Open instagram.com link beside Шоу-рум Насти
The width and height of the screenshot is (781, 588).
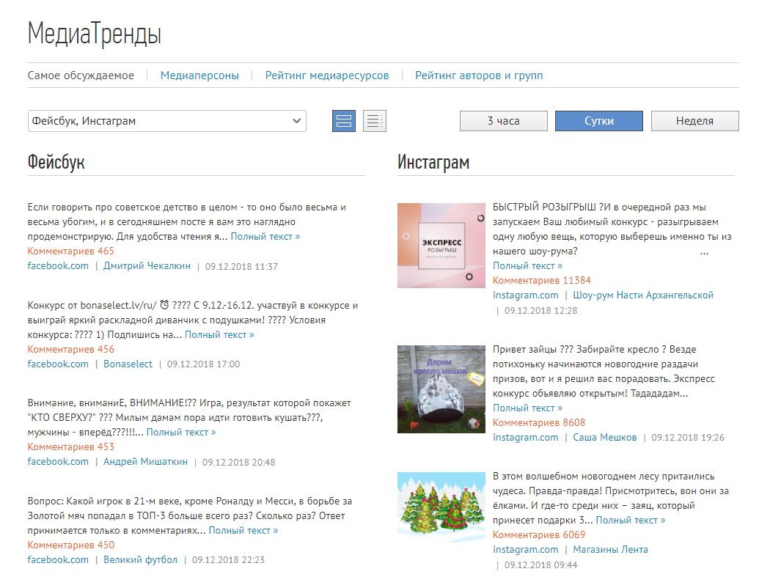tap(526, 295)
